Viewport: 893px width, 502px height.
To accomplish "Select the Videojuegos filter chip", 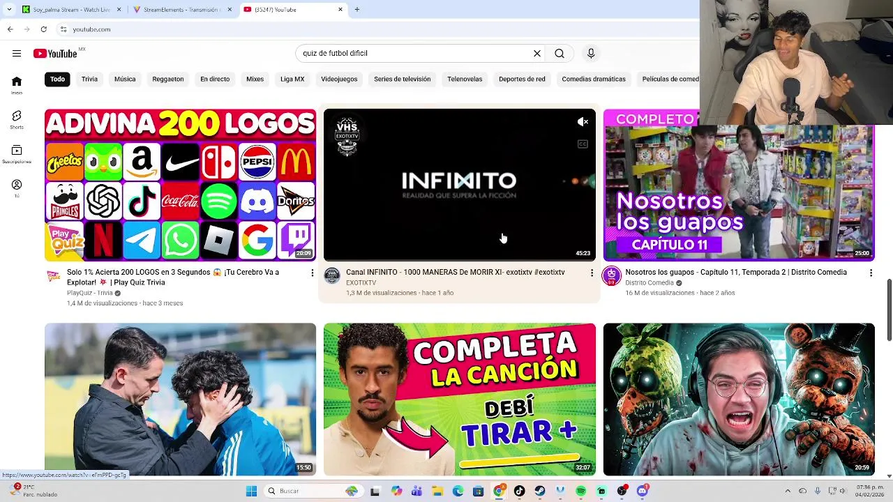I will (339, 79).
